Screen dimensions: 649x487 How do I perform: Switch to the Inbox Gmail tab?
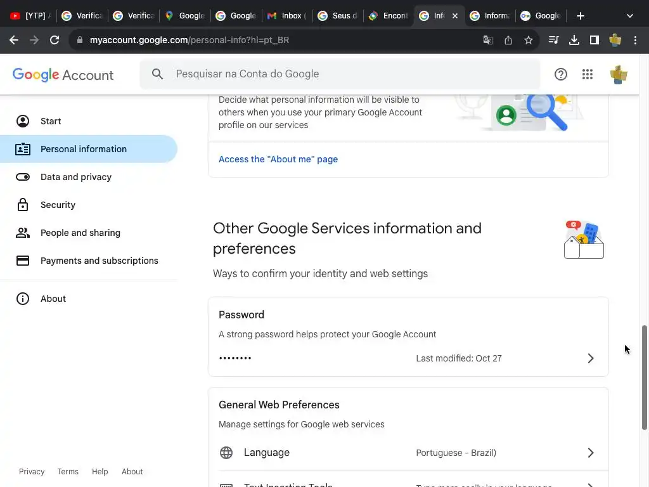[287, 16]
